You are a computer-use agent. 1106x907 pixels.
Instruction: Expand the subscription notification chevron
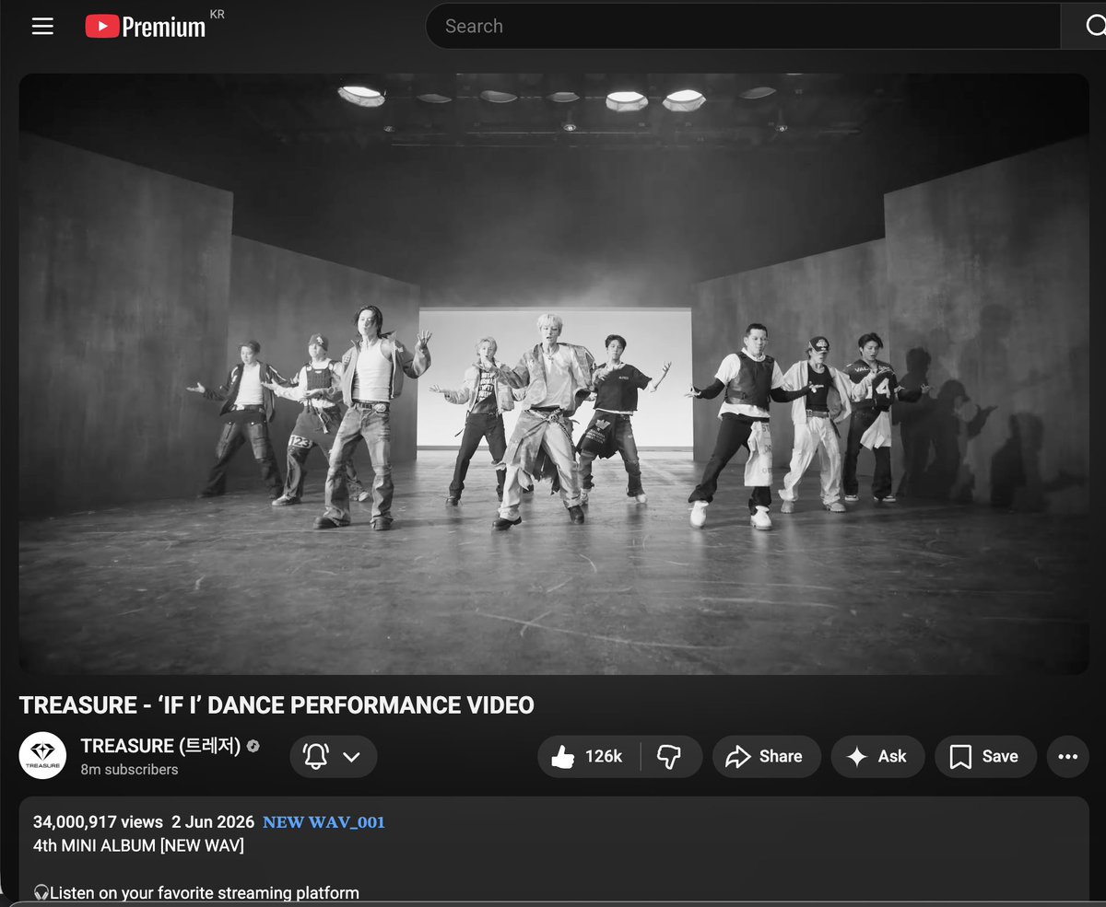pos(351,757)
